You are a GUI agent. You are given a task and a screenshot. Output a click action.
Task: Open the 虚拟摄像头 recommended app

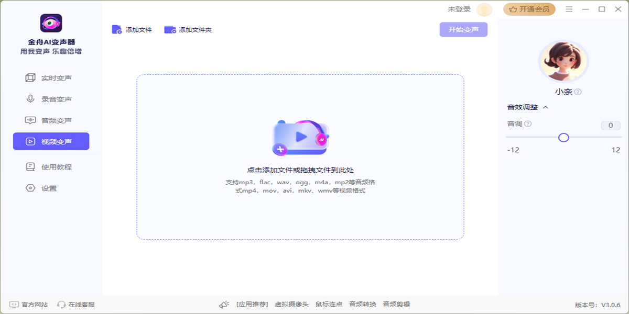[x=292, y=304]
